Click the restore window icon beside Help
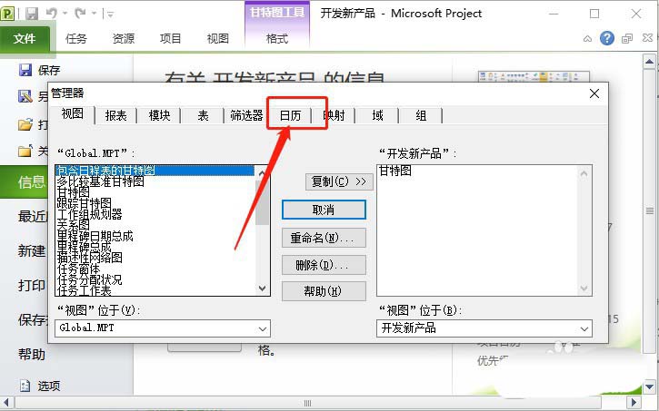This screenshot has height=411, width=659. (627, 39)
